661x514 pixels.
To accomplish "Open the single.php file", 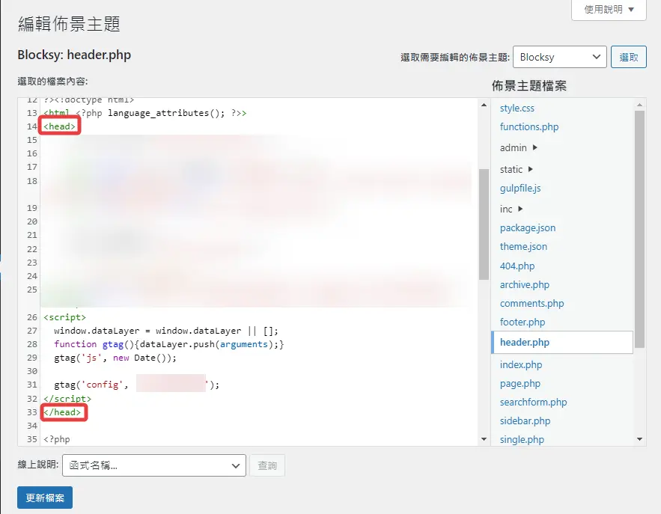I will click(522, 439).
